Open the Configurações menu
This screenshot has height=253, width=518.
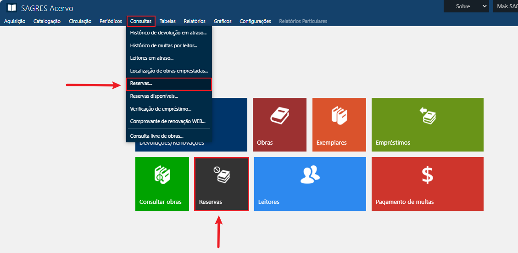click(255, 21)
